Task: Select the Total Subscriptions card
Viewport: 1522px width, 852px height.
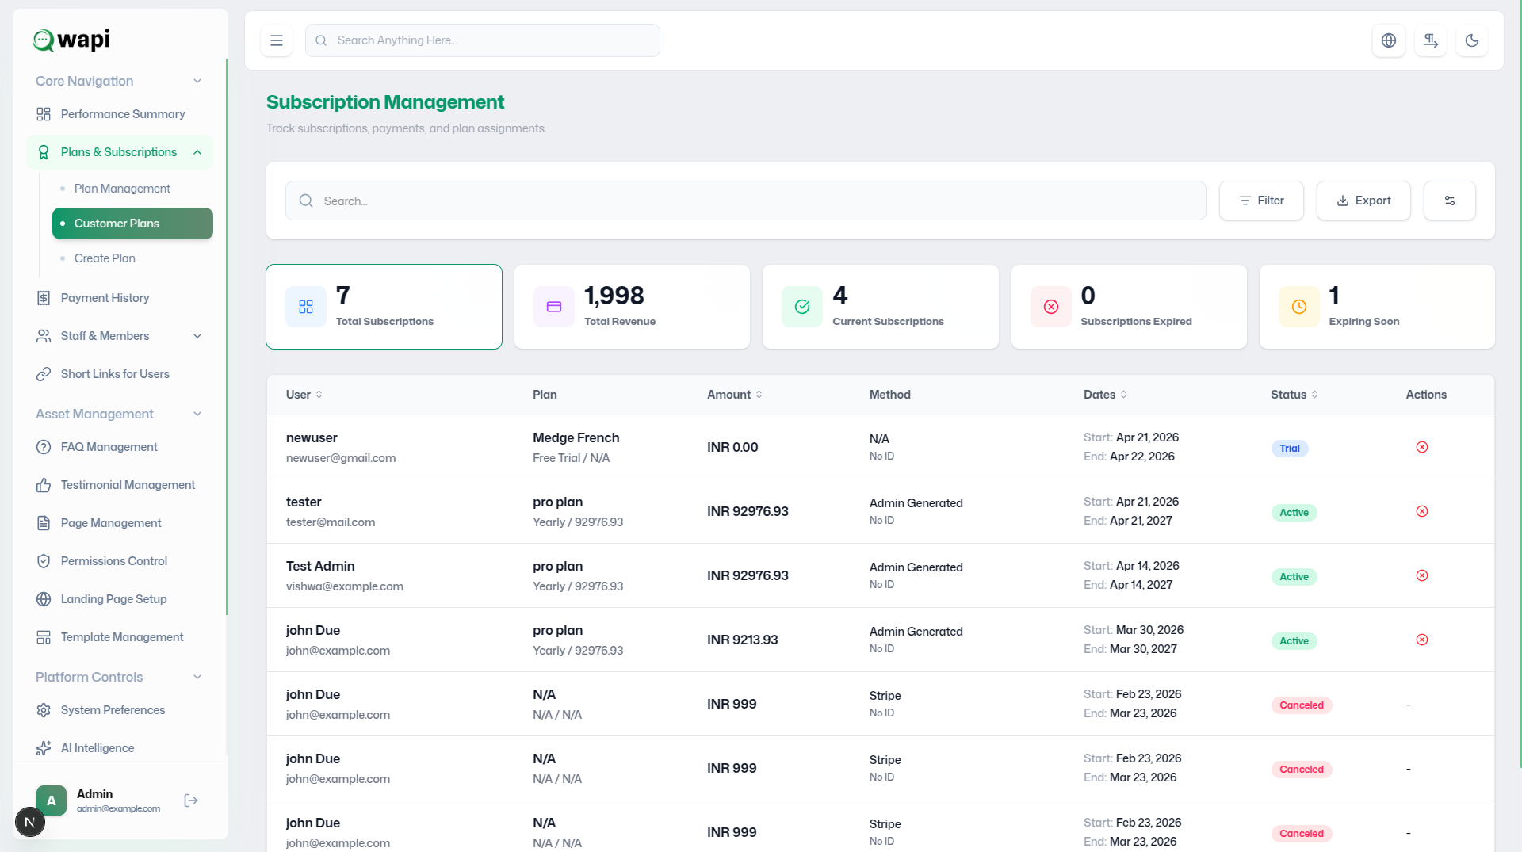Action: tap(384, 307)
